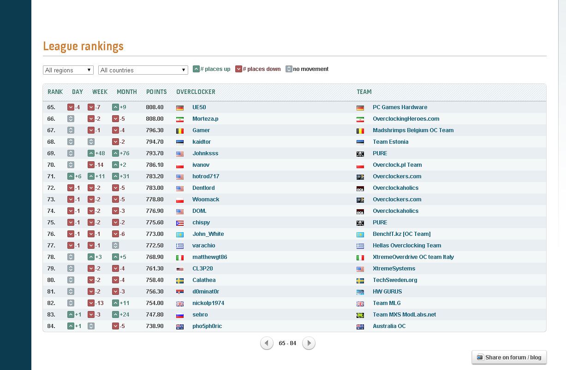Screen dimensions: 566x370
Task: Click the green places up legend icon
Action: (196, 69)
